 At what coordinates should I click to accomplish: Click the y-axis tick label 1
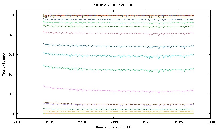pos(13,15)
